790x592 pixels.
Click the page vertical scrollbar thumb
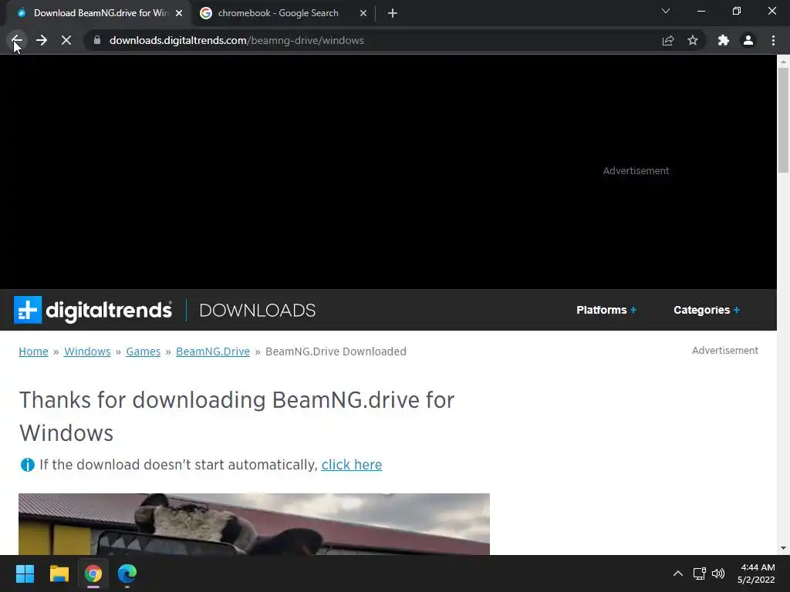point(783,120)
